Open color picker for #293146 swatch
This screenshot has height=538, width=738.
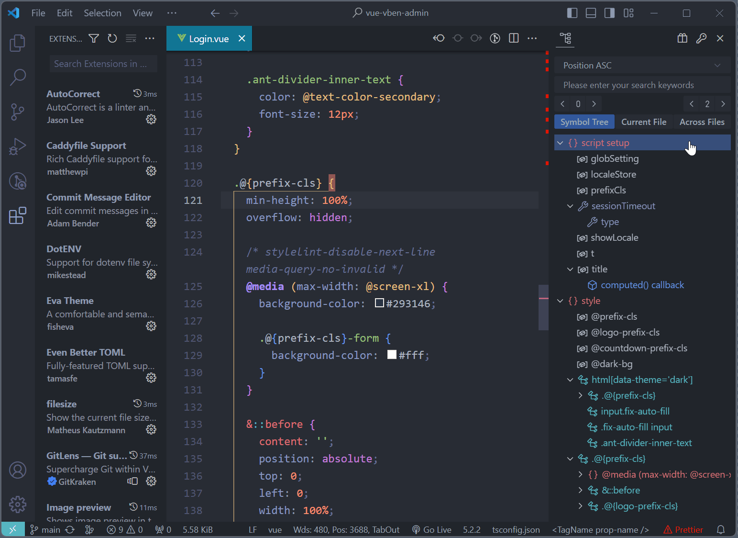coord(380,303)
